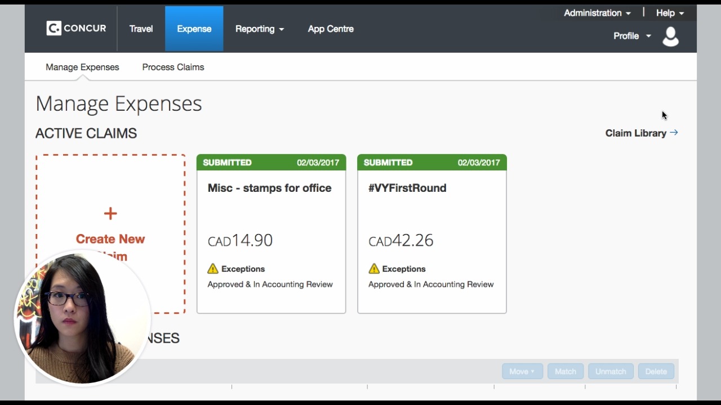This screenshot has width=721, height=405.
Task: Click SUBMITTED header of stamps for office claim
Action: coord(271,163)
